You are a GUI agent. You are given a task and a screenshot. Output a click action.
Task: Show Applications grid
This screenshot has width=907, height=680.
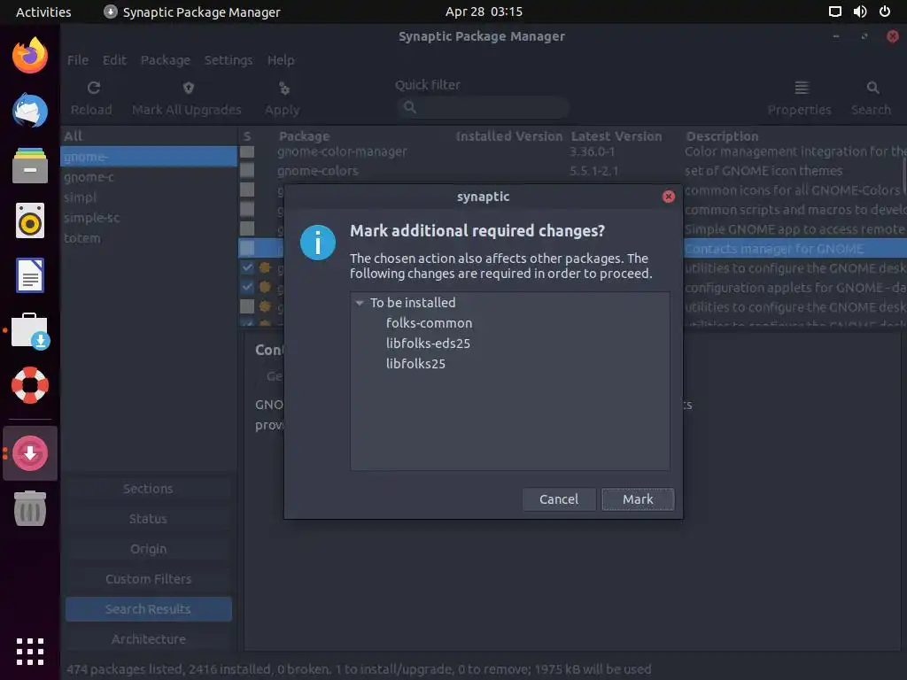(x=30, y=653)
